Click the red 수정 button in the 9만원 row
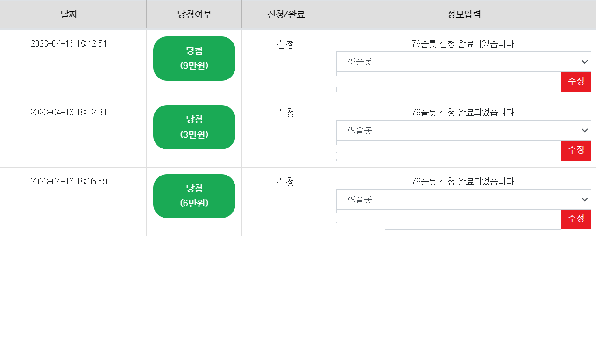This screenshot has width=596, height=360. pos(576,81)
